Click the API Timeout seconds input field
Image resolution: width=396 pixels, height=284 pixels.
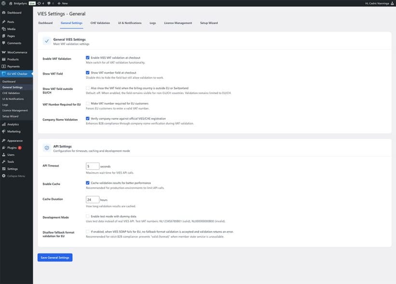92,166
